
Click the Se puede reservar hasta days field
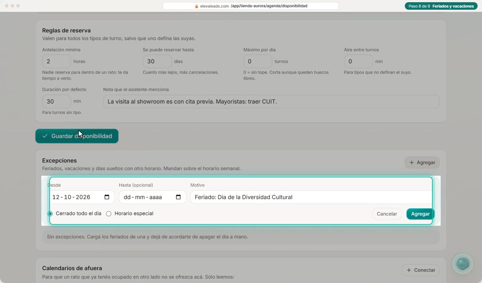point(157,61)
